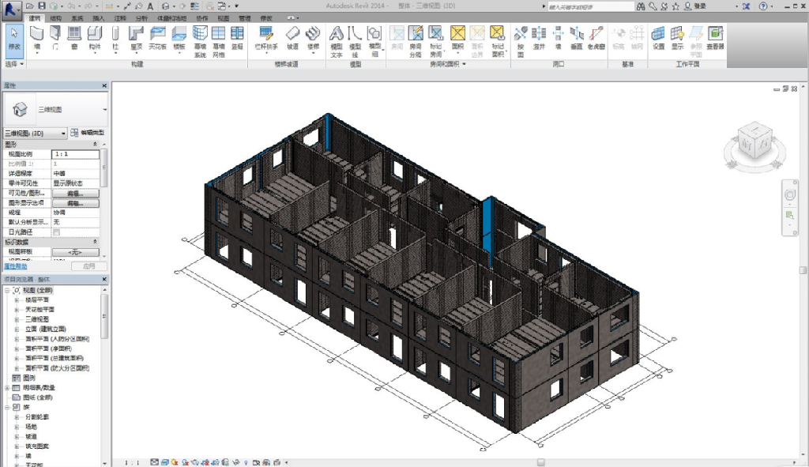Select the Vertical (垂直) opening tool
The image size is (809, 467).
tap(577, 38)
